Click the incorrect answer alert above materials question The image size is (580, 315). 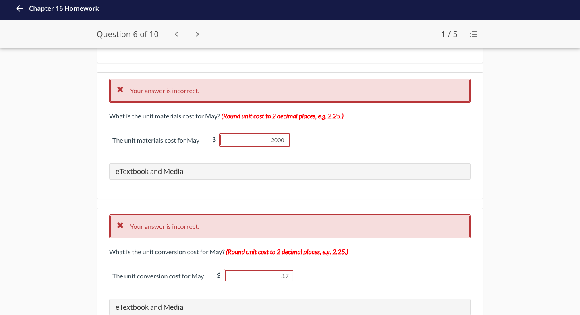coord(290,91)
